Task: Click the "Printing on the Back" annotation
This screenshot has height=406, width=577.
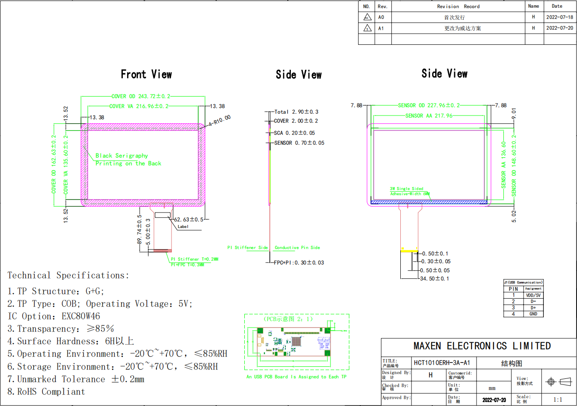Action: point(128,163)
